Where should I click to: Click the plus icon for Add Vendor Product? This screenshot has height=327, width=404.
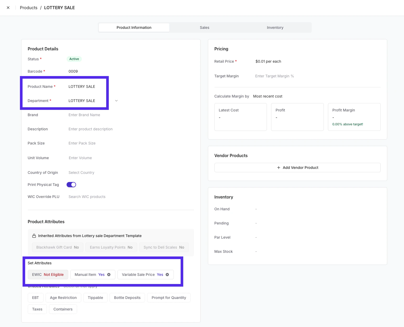279,168
